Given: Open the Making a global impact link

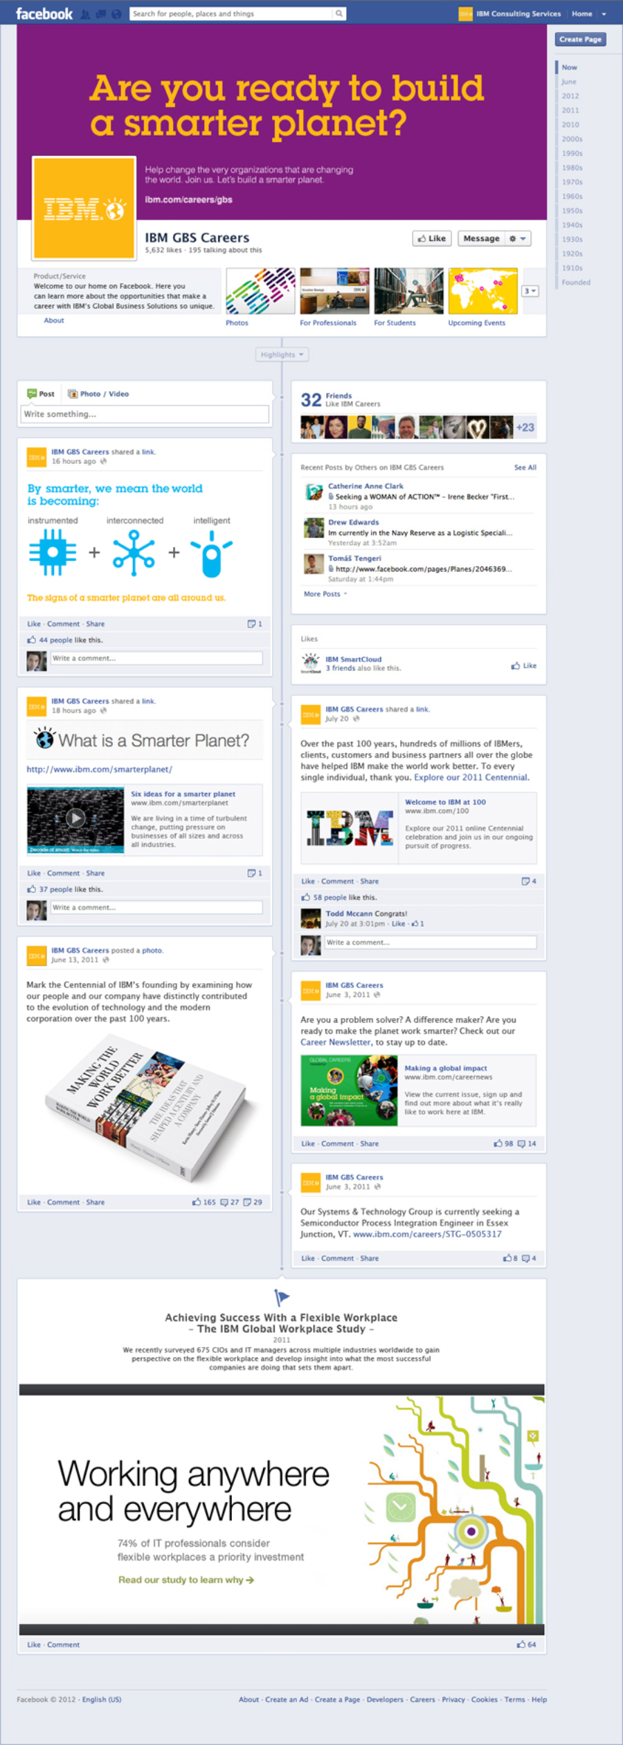Looking at the screenshot, I should 446,1068.
